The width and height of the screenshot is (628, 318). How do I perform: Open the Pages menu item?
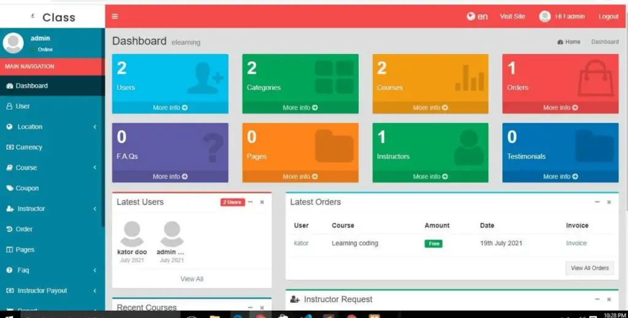pyautogui.click(x=52, y=249)
